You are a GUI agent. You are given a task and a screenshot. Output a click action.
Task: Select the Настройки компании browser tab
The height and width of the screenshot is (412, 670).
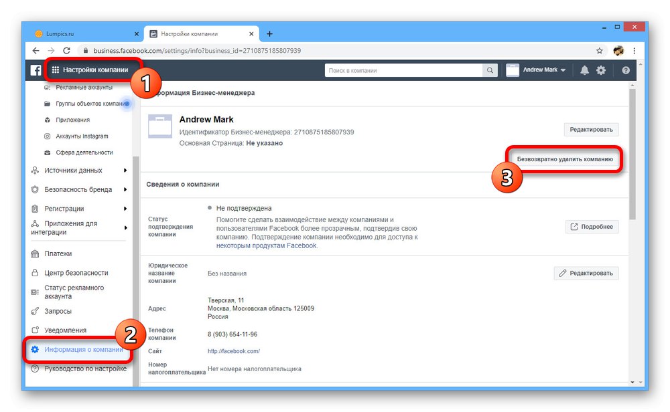pyautogui.click(x=201, y=33)
